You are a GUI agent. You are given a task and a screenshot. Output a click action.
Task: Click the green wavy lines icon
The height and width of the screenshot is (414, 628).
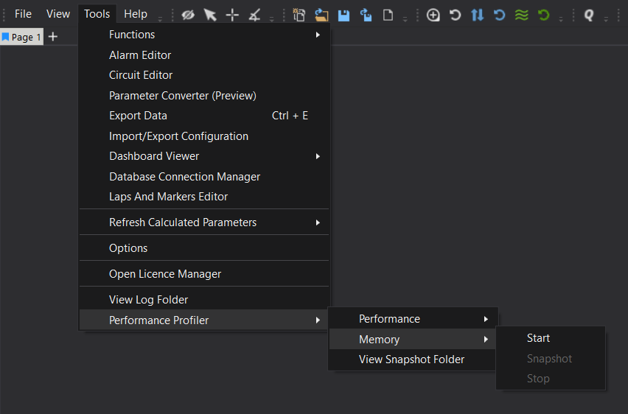click(x=522, y=15)
